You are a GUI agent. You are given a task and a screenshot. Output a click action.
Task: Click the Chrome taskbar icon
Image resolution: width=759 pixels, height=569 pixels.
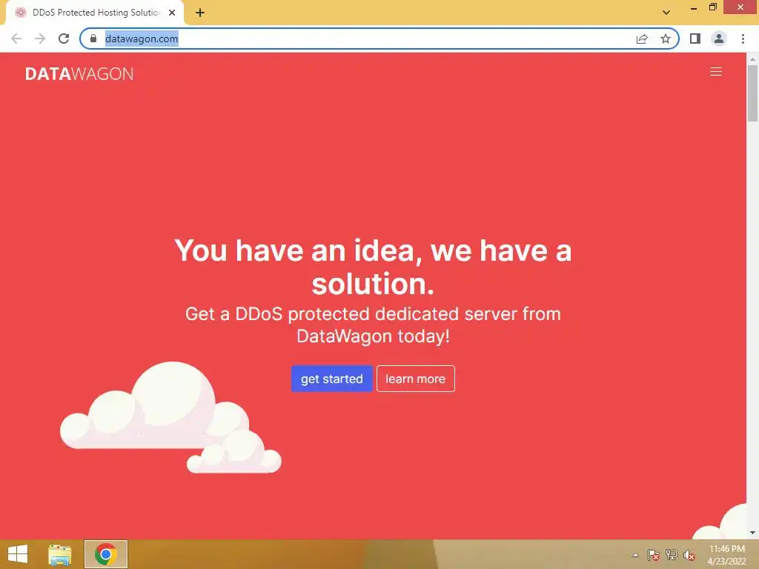pyautogui.click(x=106, y=554)
